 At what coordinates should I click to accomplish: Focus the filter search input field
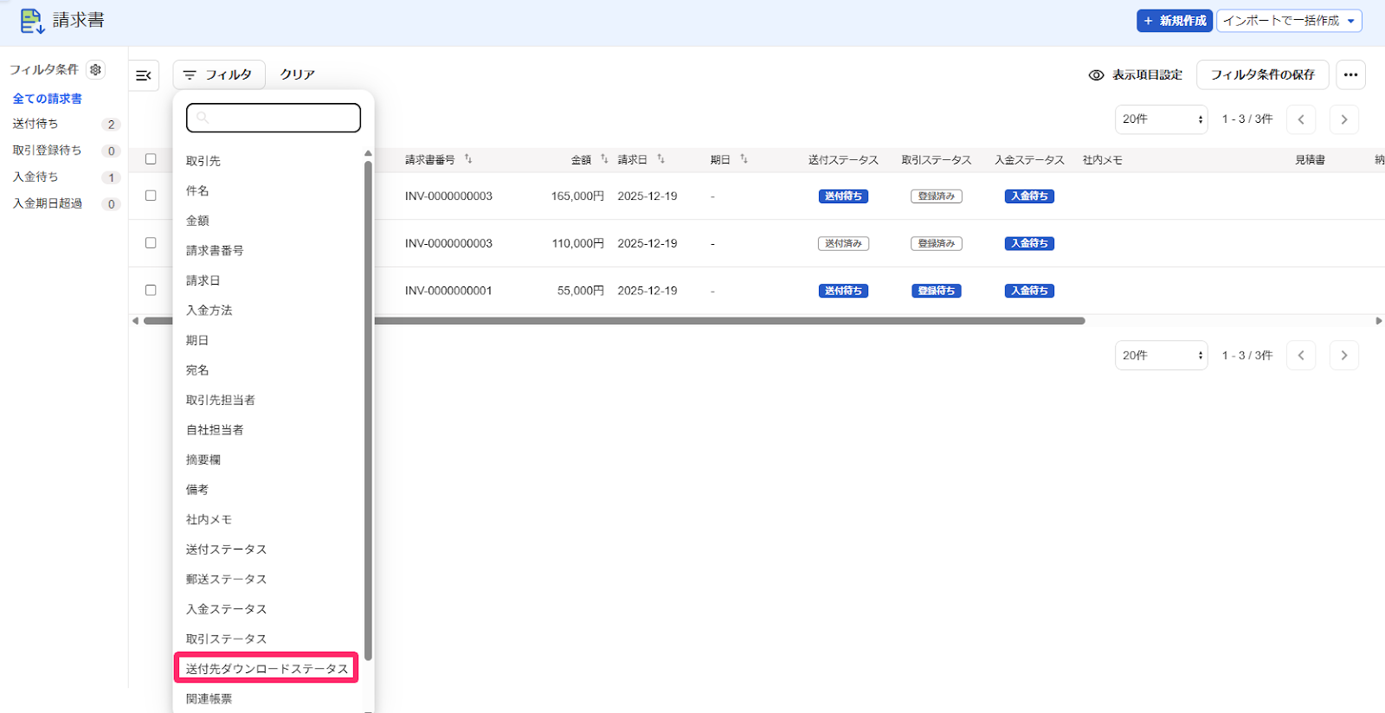(274, 118)
